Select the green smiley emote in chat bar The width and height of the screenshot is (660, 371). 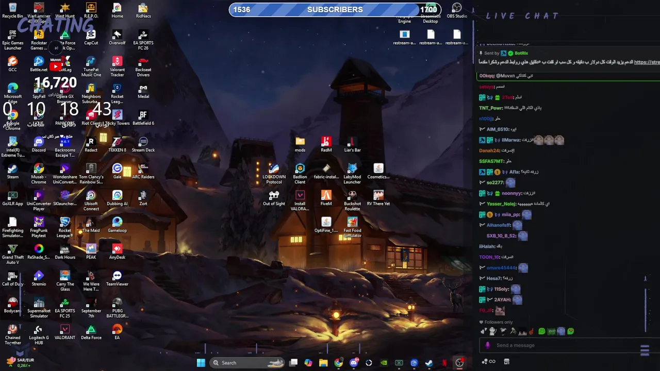[541, 331]
